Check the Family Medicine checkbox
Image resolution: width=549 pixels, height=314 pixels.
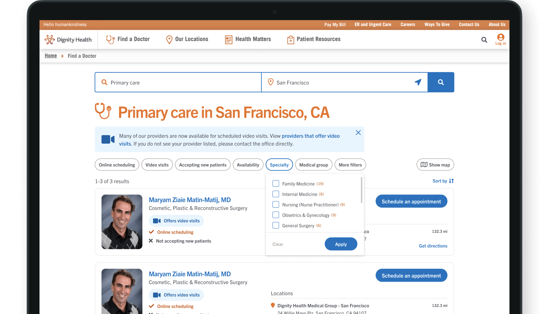pyautogui.click(x=276, y=184)
